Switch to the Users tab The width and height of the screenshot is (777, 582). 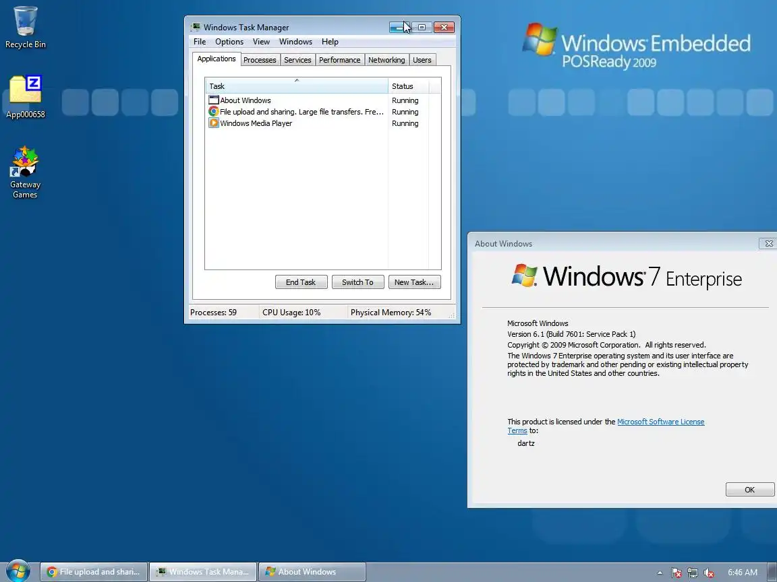coord(422,60)
